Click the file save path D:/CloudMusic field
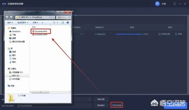This screenshot has width=189, height=110. click(25, 106)
